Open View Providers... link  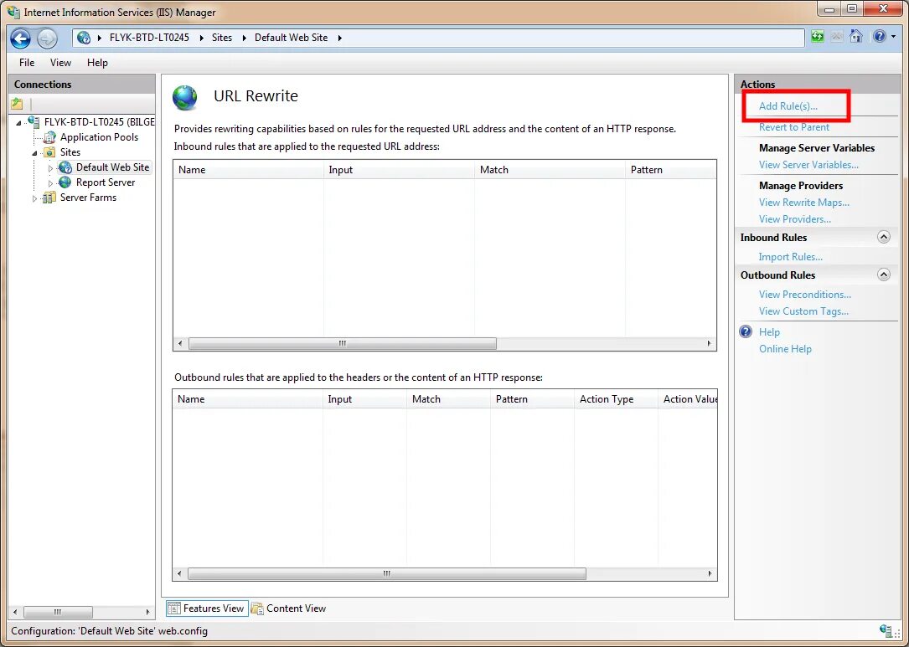click(x=795, y=219)
